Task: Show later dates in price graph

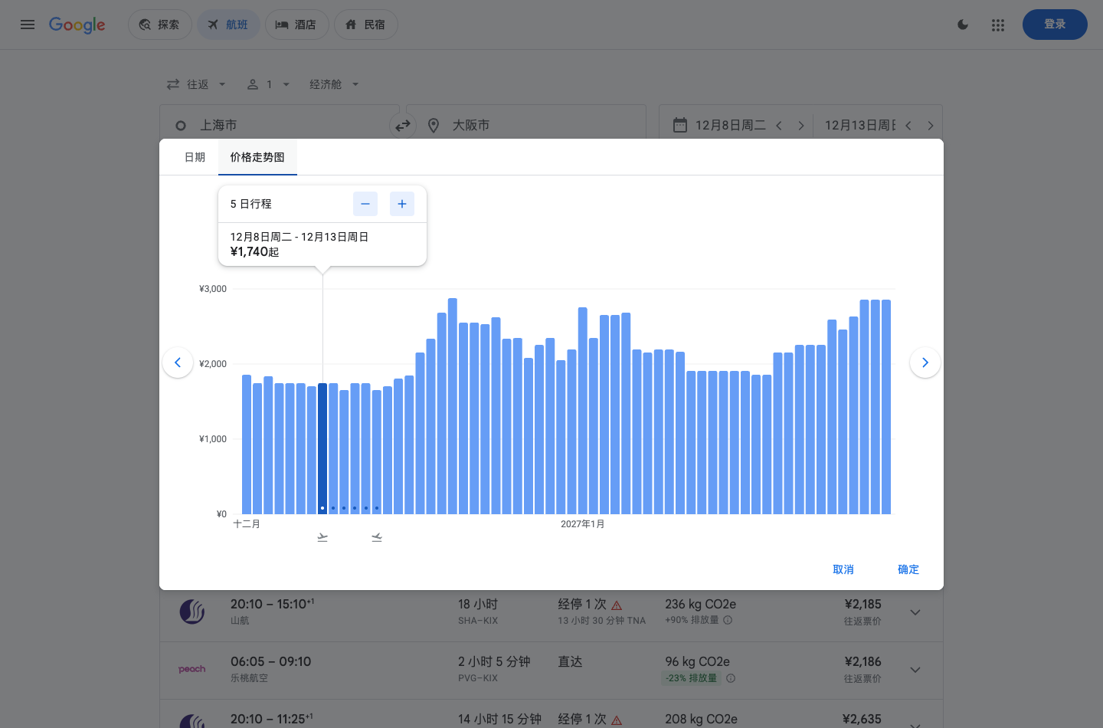Action: tap(925, 362)
